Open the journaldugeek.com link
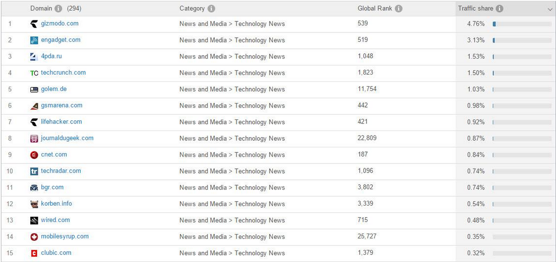 (67, 138)
